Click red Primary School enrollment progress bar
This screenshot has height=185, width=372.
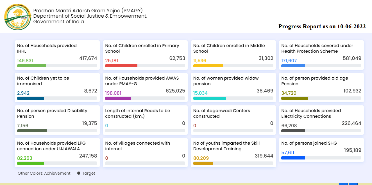click(x=121, y=66)
